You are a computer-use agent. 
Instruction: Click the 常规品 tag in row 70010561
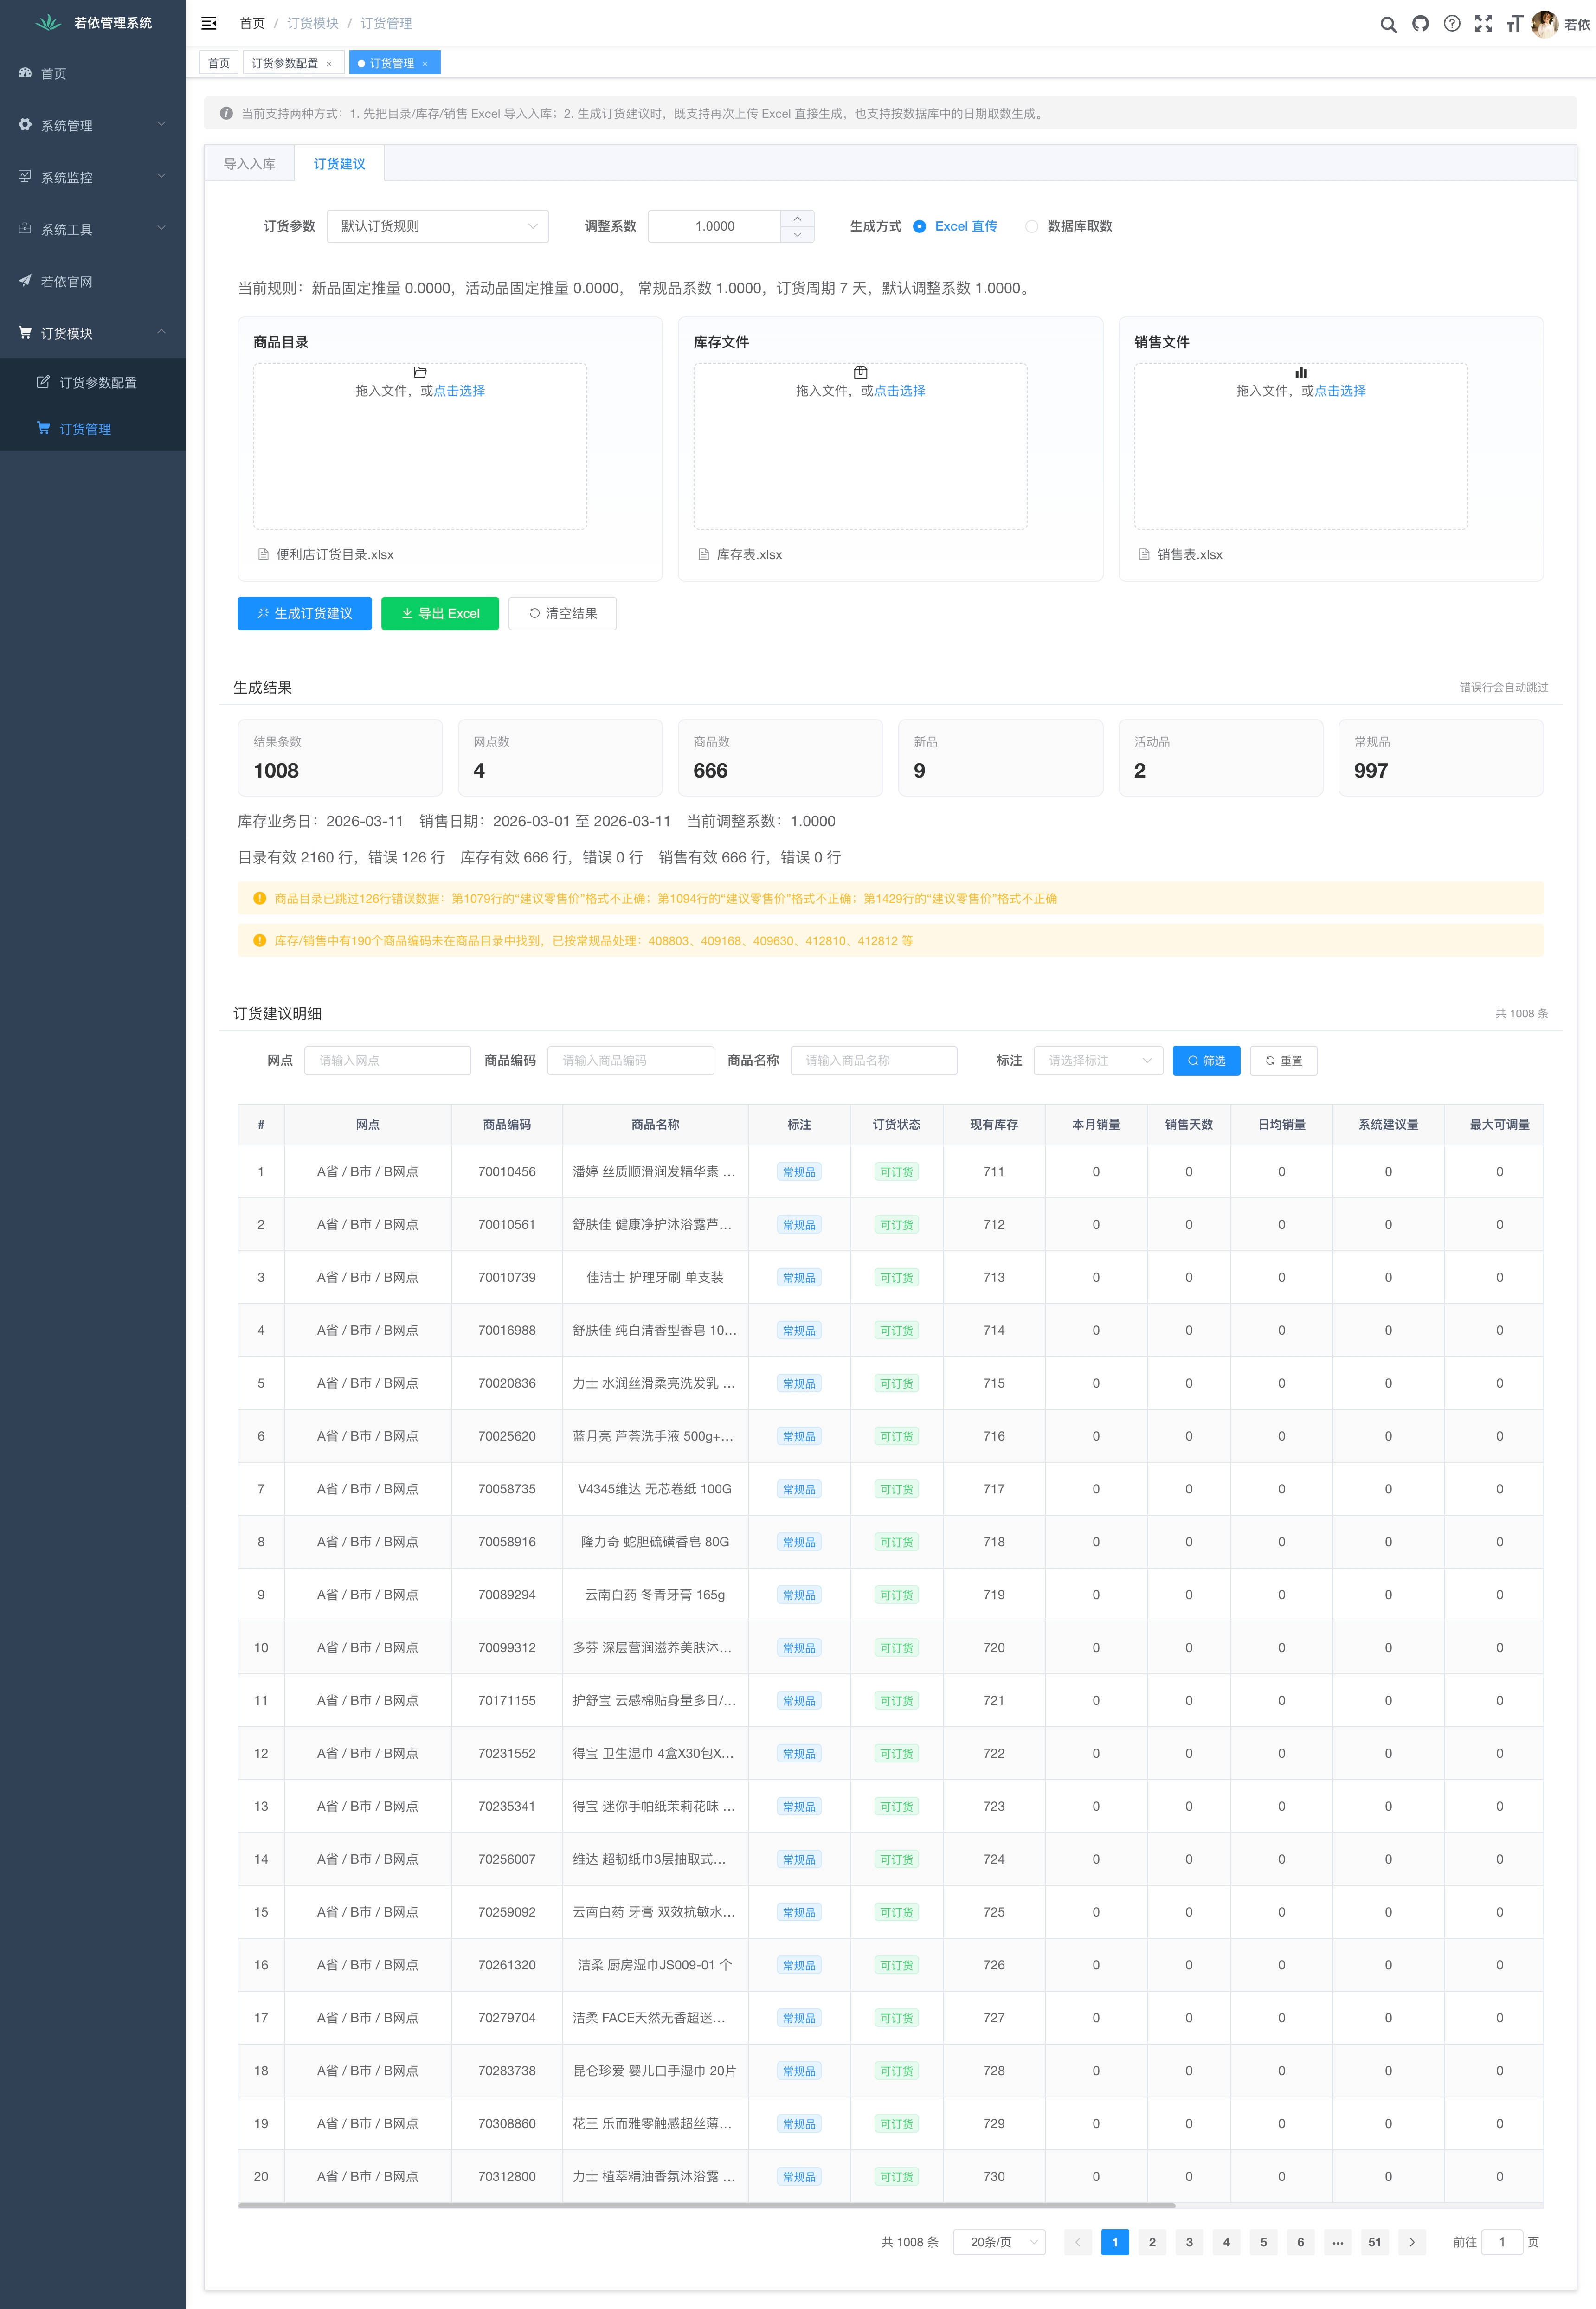pyautogui.click(x=799, y=1224)
